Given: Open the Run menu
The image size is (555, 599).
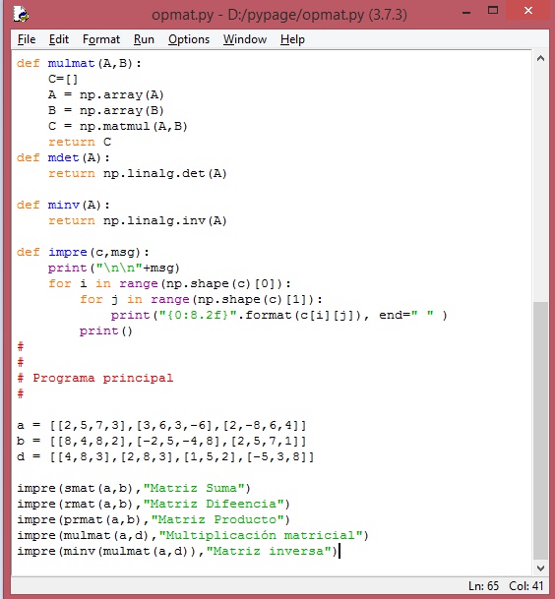Looking at the screenshot, I should 144,39.
